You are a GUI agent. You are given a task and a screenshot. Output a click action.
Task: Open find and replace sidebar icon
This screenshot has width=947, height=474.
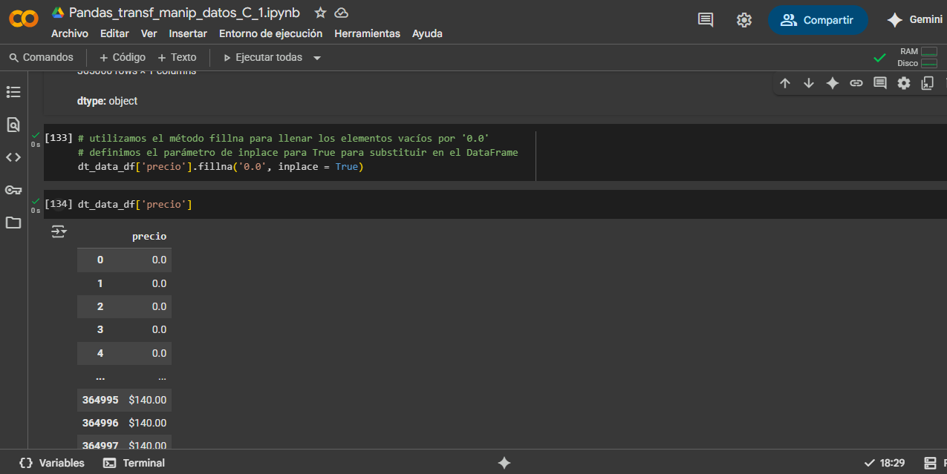(13, 125)
